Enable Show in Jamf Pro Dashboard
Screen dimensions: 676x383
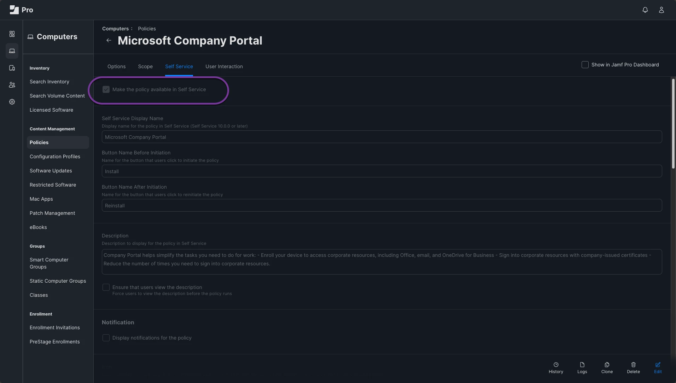[x=585, y=65]
